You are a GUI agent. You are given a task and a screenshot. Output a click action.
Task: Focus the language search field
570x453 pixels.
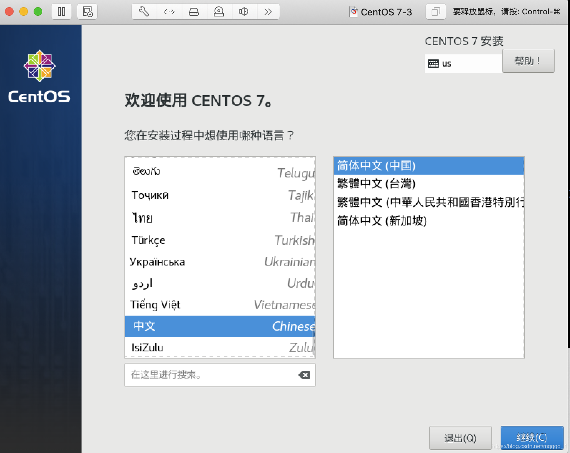click(x=220, y=375)
